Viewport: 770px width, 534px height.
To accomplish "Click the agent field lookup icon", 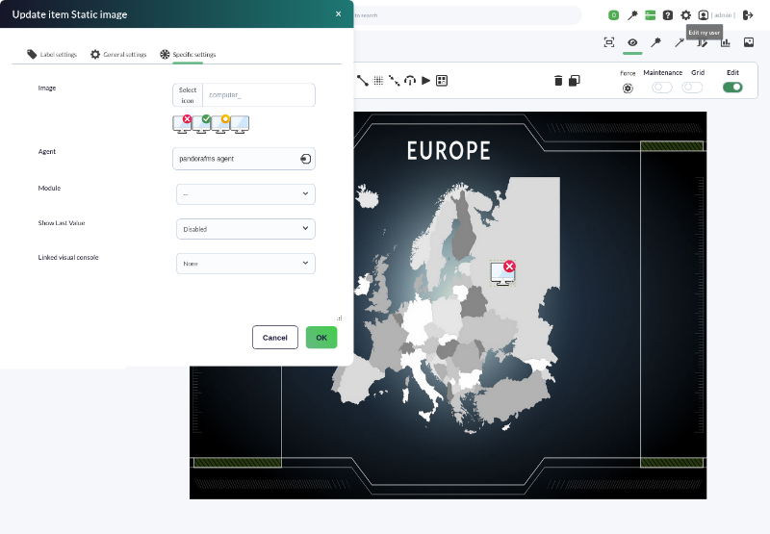I will click(x=305, y=159).
